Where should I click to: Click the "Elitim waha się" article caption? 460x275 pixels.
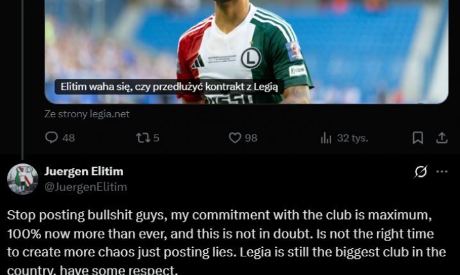tap(169, 87)
